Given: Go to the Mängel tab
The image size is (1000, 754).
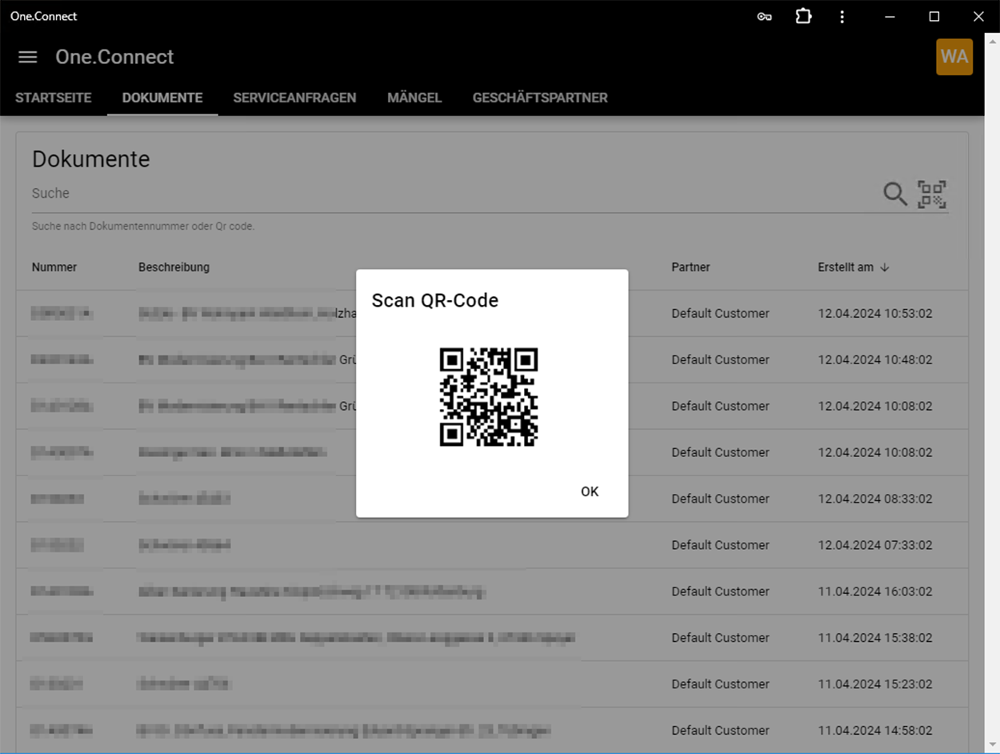Looking at the screenshot, I should [414, 98].
